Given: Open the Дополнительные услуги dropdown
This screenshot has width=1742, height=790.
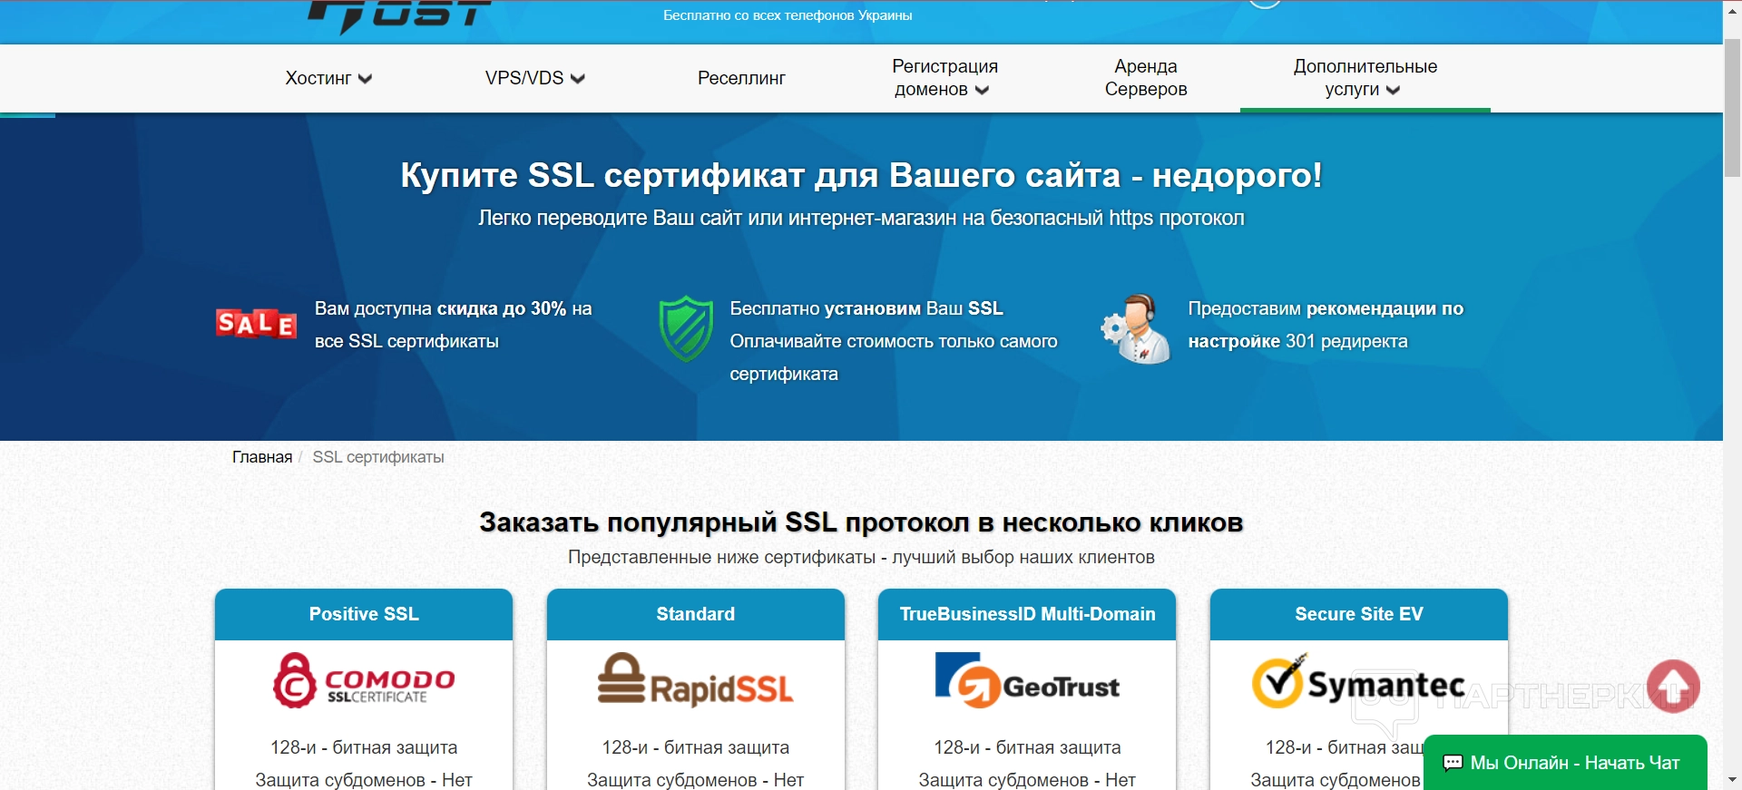Looking at the screenshot, I should (x=1365, y=78).
